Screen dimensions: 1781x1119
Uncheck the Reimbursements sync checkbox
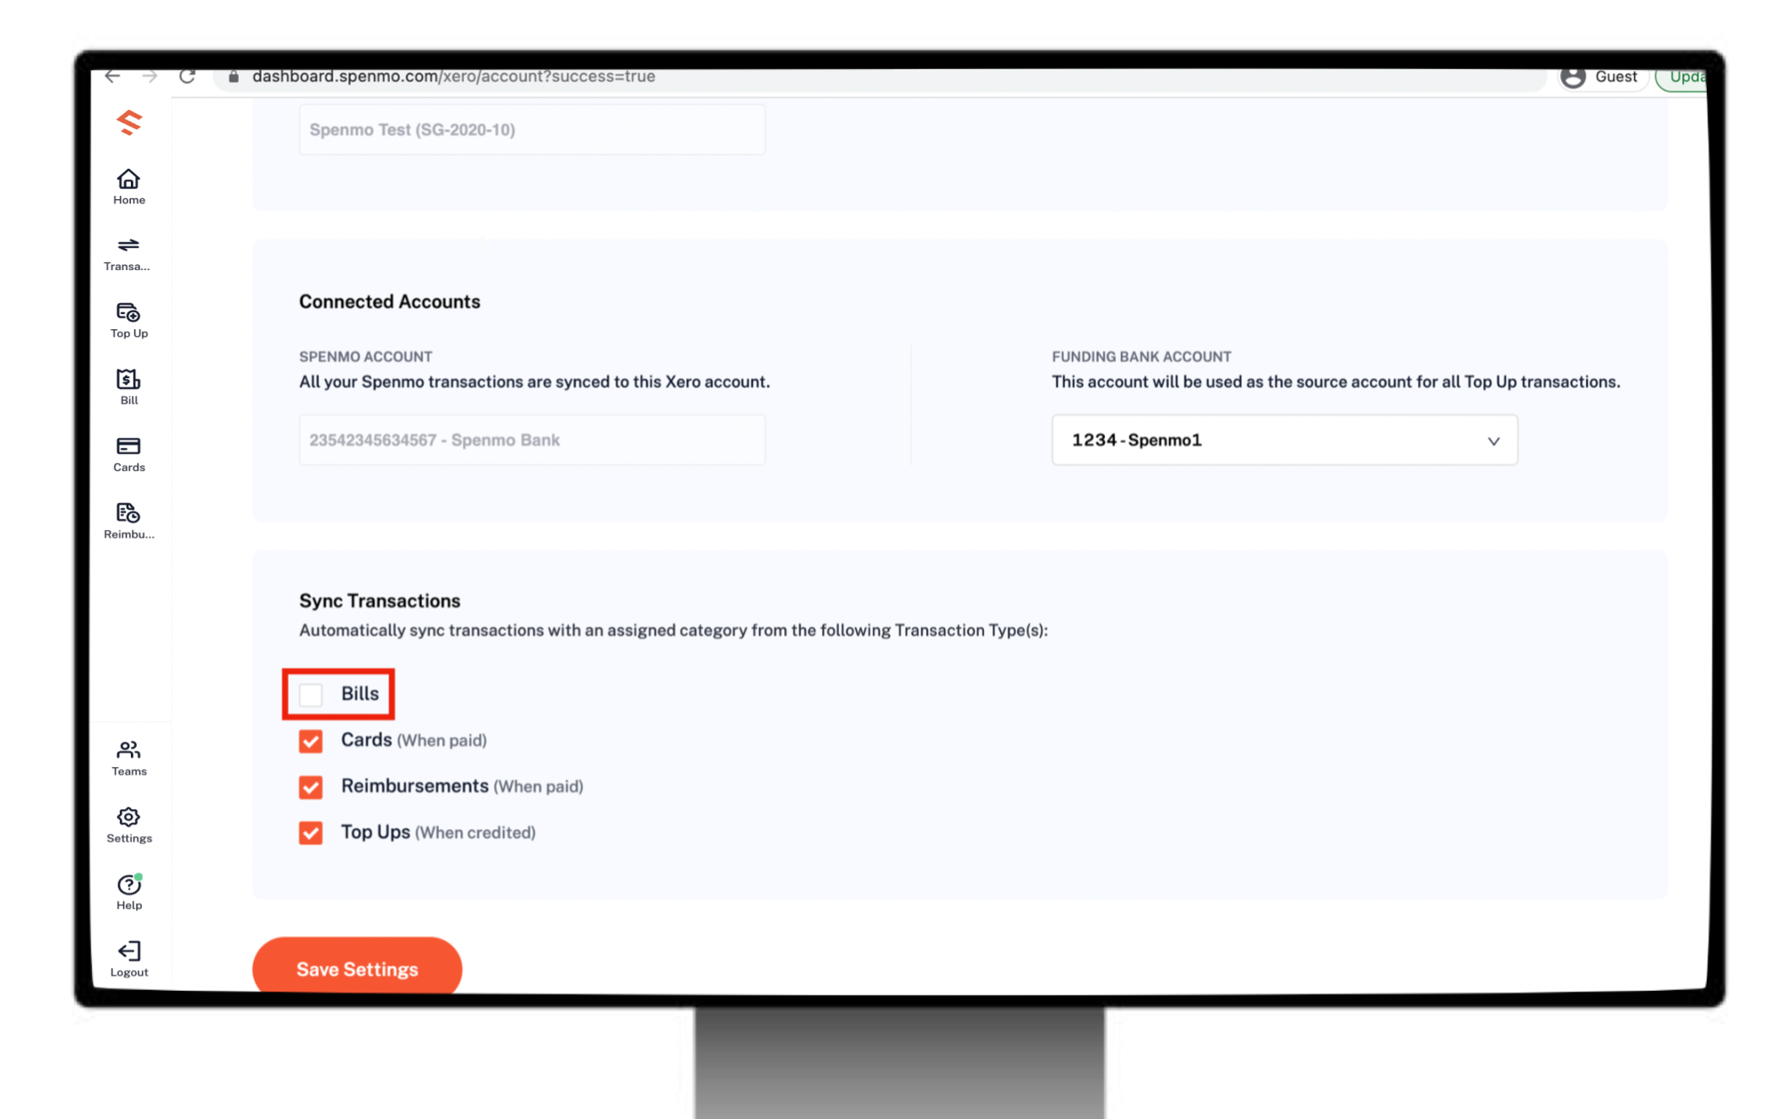(x=311, y=787)
